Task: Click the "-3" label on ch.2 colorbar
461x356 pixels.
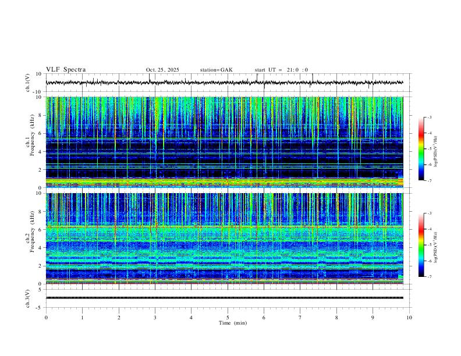Action: [x=430, y=213]
